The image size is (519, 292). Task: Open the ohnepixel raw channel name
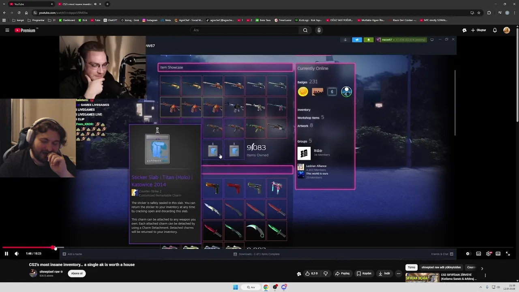pos(49,271)
